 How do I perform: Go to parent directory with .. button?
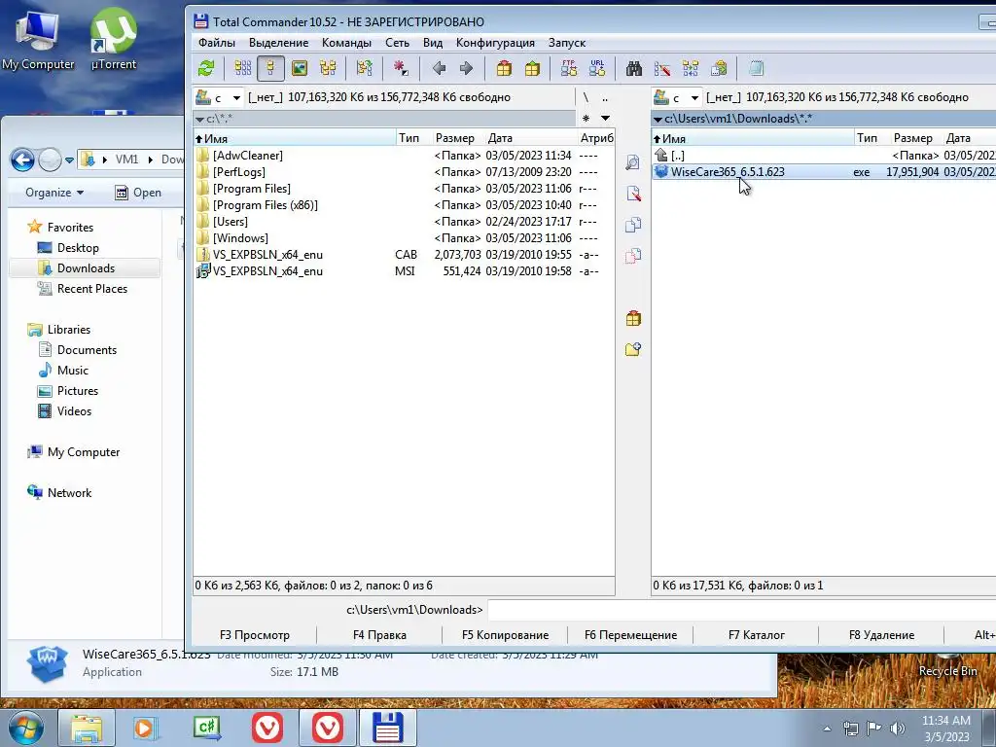pyautogui.click(x=605, y=97)
